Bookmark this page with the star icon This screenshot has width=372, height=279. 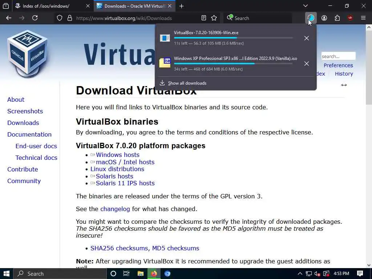(x=214, y=18)
